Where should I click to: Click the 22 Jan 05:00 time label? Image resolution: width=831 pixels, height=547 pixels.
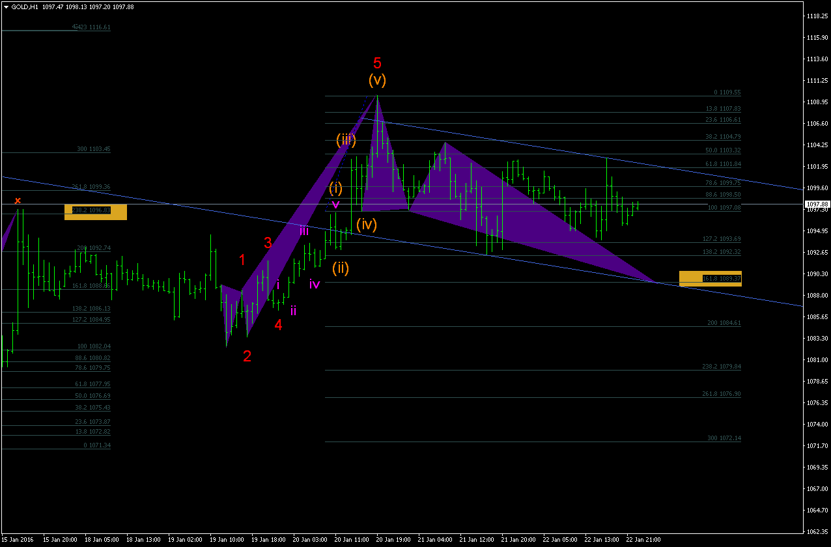click(560, 540)
